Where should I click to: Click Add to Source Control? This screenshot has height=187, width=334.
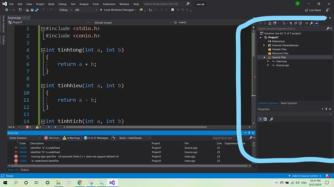point(305,176)
